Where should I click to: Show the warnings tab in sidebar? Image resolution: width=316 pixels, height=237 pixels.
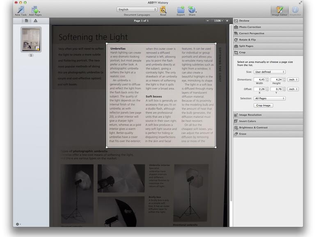click(36, 21)
